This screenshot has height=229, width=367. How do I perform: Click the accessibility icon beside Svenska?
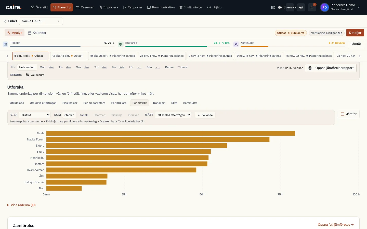pos(301,7)
